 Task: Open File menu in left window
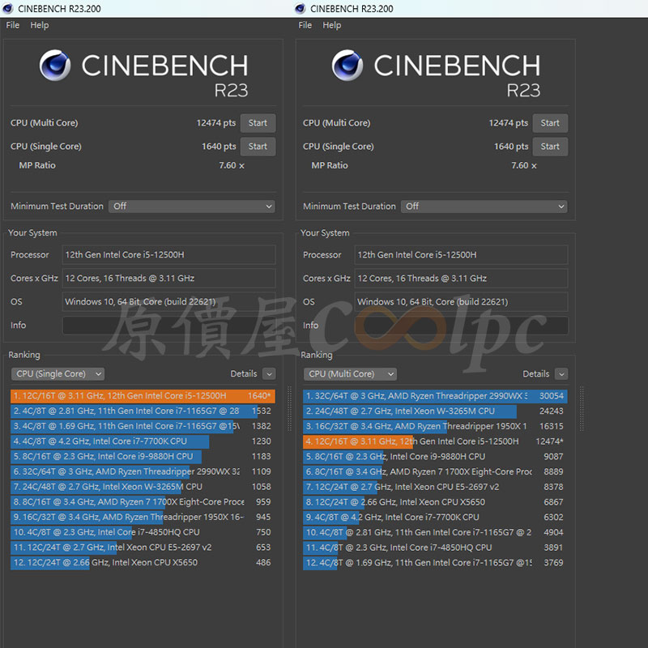pos(12,25)
